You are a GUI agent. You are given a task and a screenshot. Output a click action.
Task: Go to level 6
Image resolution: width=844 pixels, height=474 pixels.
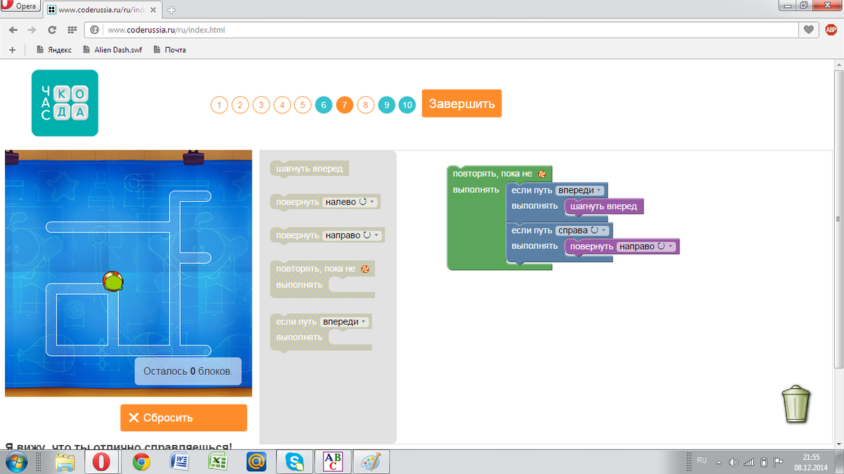324,105
